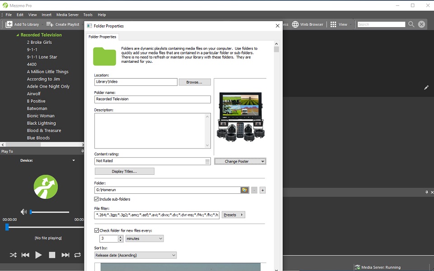Click the Location field
The image size is (434, 271).
[x=135, y=82]
